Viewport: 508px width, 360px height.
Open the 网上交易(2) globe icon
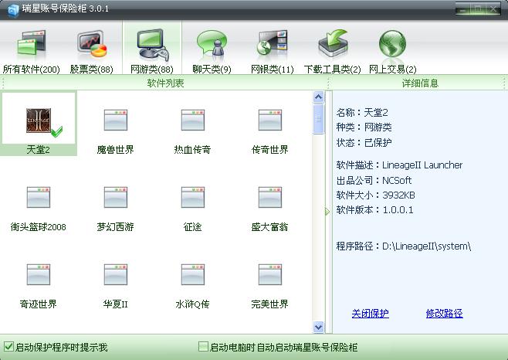392,44
